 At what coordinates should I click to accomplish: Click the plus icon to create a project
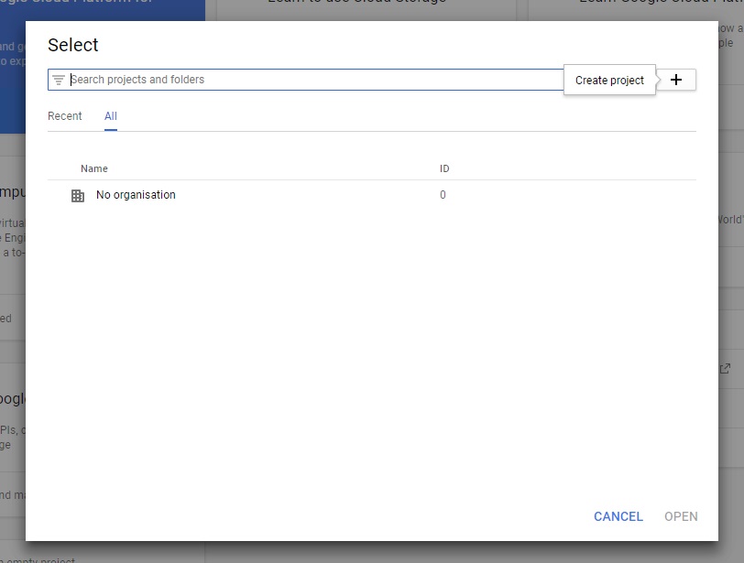pyautogui.click(x=676, y=80)
